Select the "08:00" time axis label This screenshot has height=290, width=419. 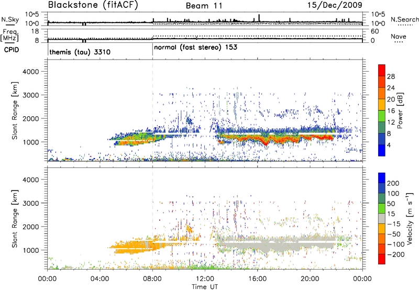pyautogui.click(x=152, y=279)
